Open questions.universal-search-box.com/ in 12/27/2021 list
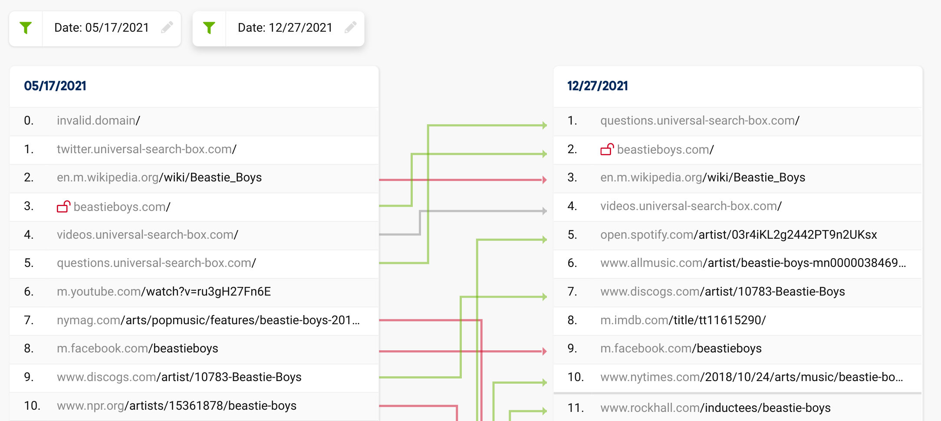Viewport: 941px width, 421px height. click(700, 121)
